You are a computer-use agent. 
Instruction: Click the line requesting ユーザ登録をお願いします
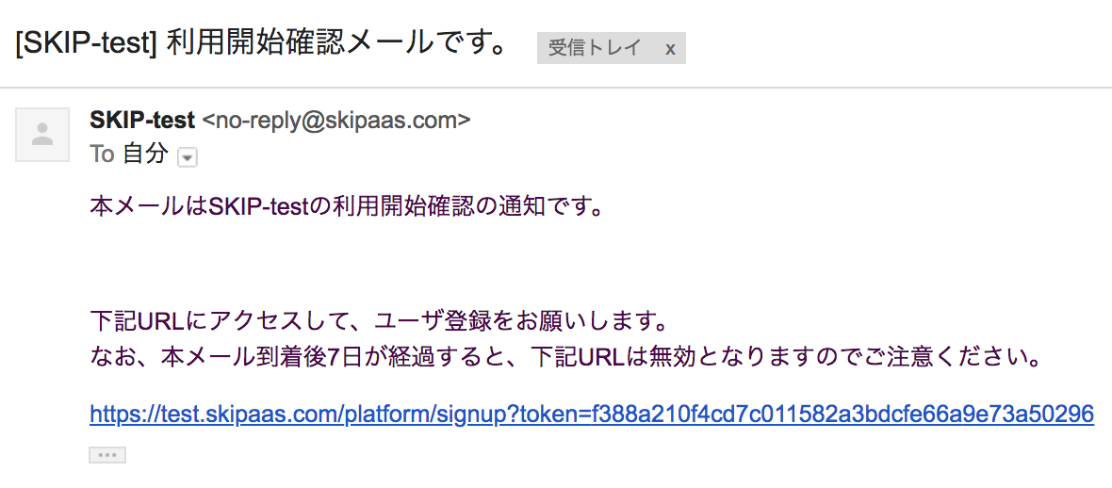coord(380,322)
